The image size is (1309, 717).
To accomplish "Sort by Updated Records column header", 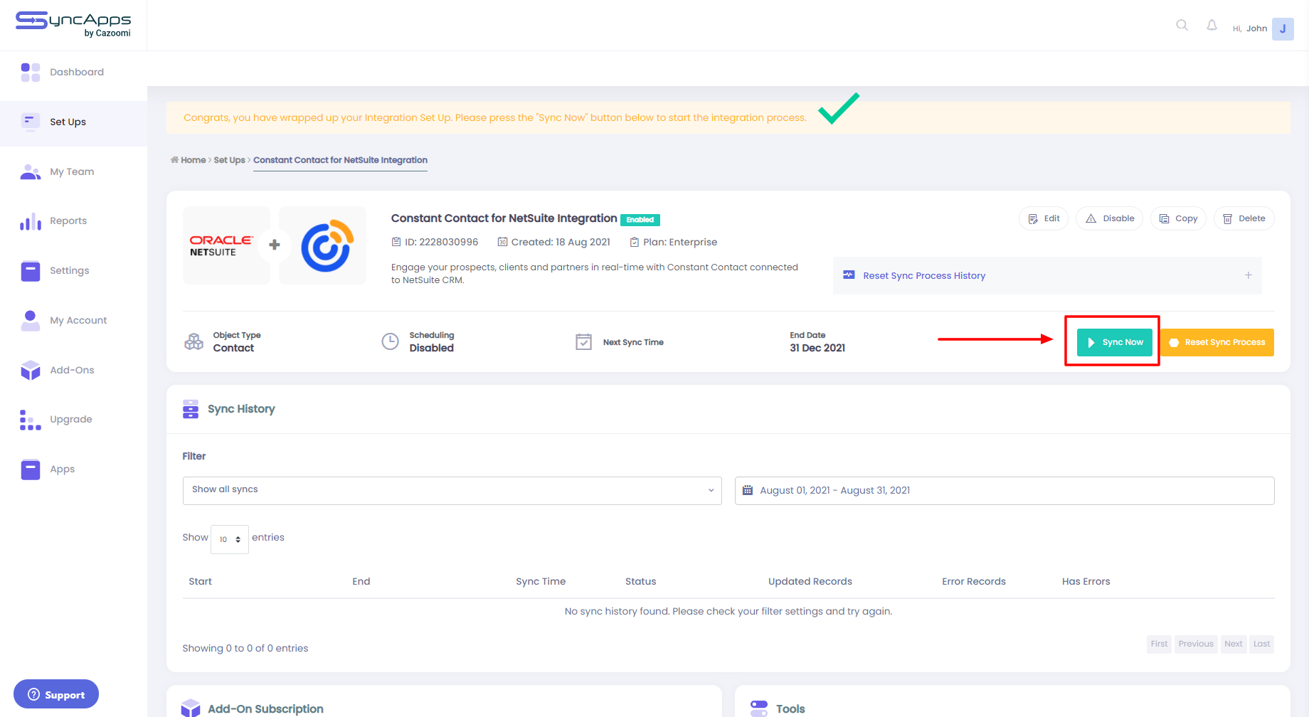I will click(x=810, y=581).
